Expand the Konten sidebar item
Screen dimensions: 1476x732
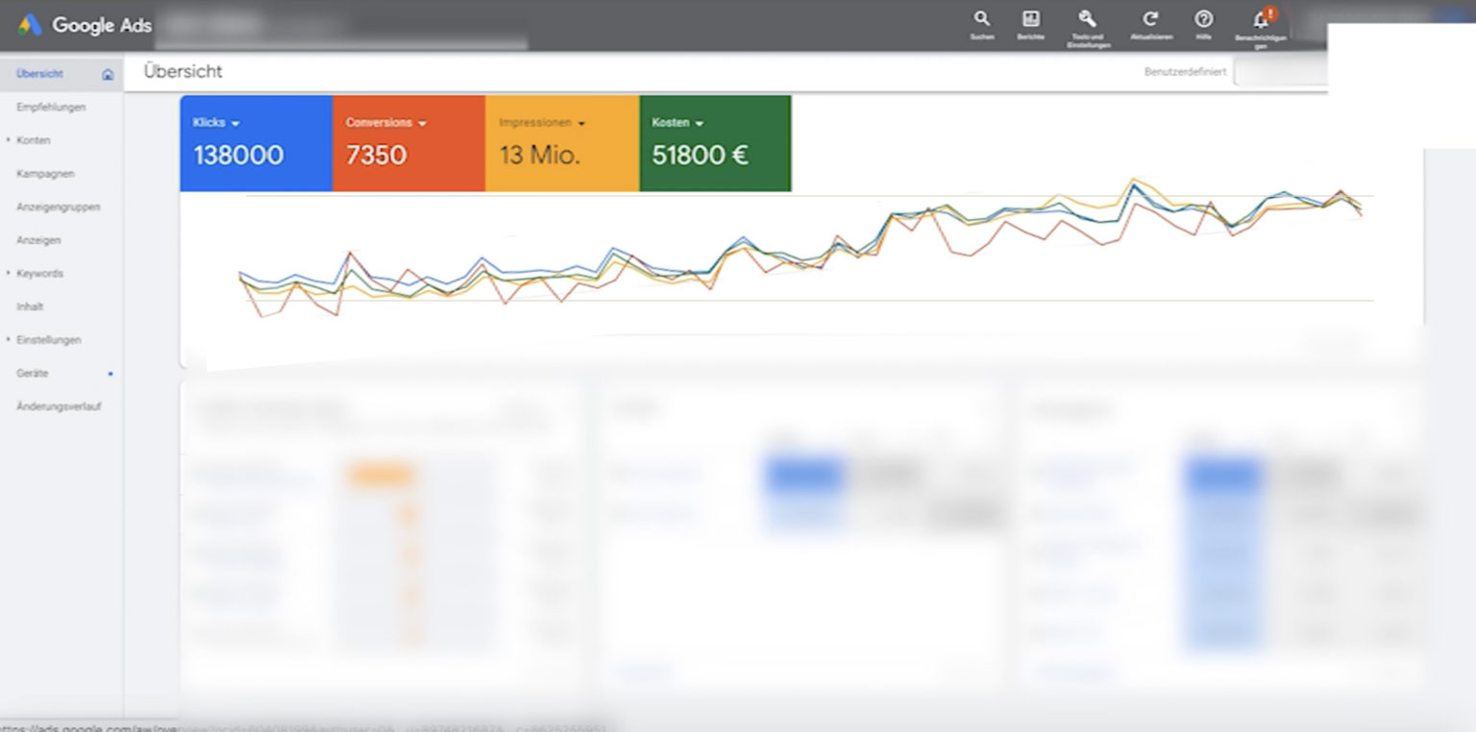(9, 140)
